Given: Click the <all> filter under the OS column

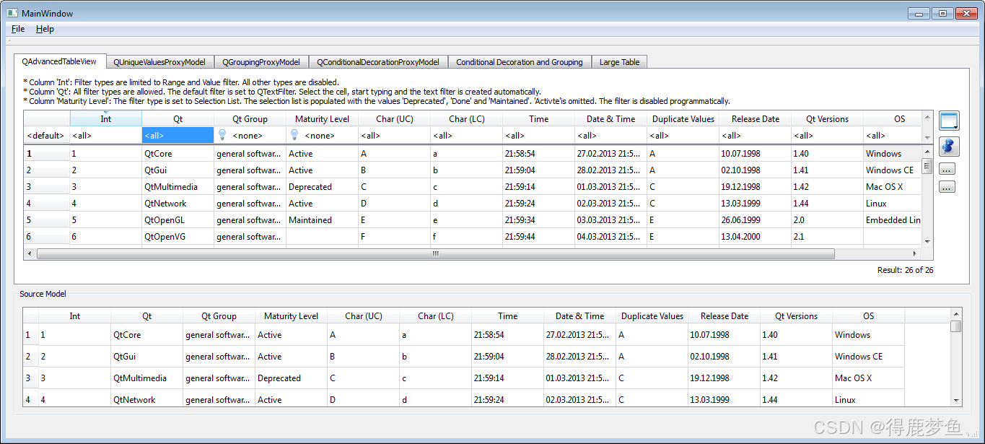Looking at the screenshot, I should (x=893, y=136).
